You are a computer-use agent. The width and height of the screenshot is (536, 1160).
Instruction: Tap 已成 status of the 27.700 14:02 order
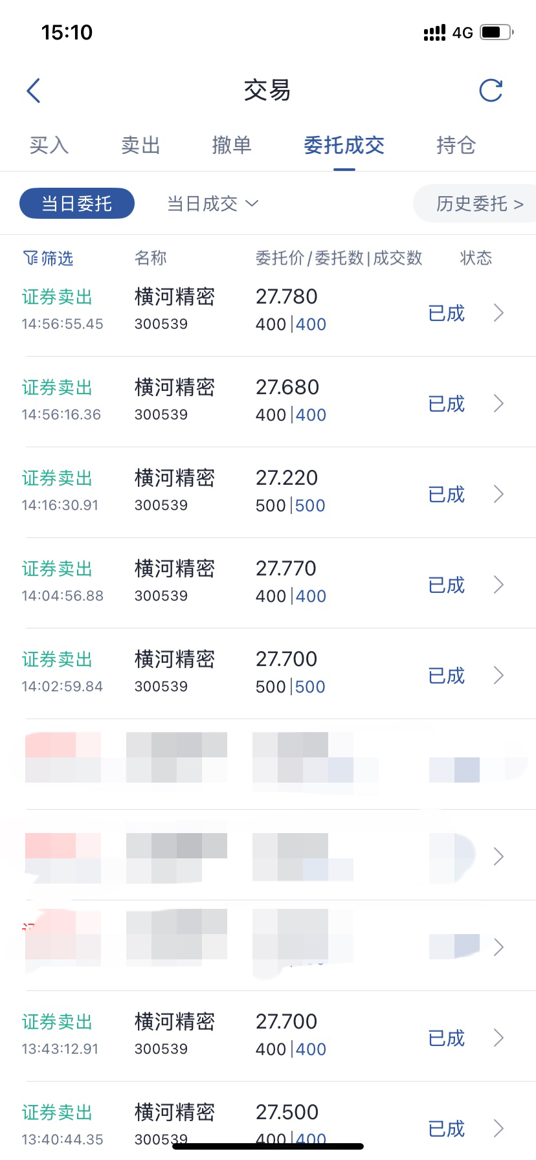click(x=447, y=676)
